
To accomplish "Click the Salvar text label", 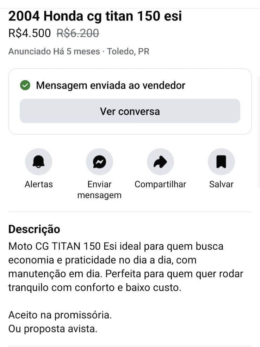I will (221, 184).
